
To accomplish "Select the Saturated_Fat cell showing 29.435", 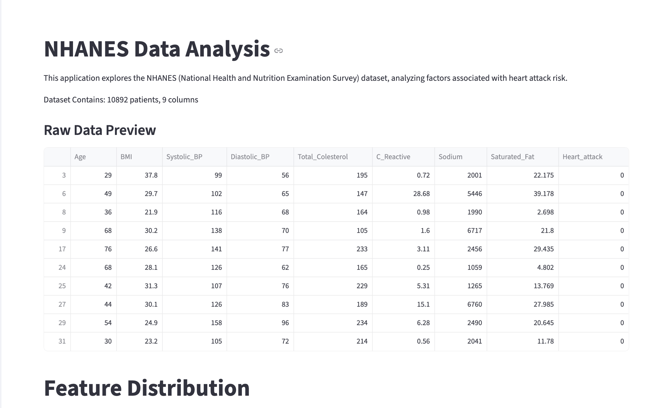I will [523, 249].
